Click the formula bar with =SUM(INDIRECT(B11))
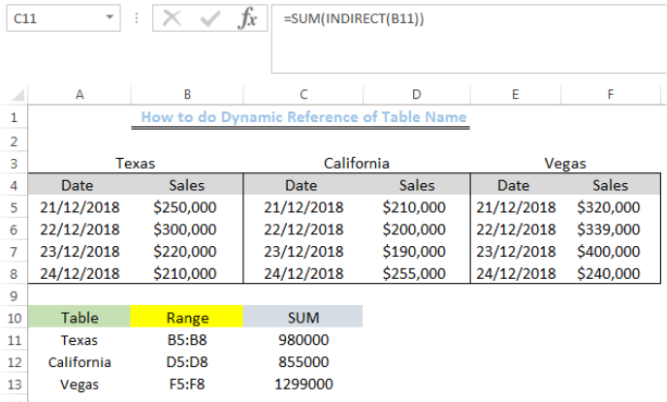 point(469,39)
